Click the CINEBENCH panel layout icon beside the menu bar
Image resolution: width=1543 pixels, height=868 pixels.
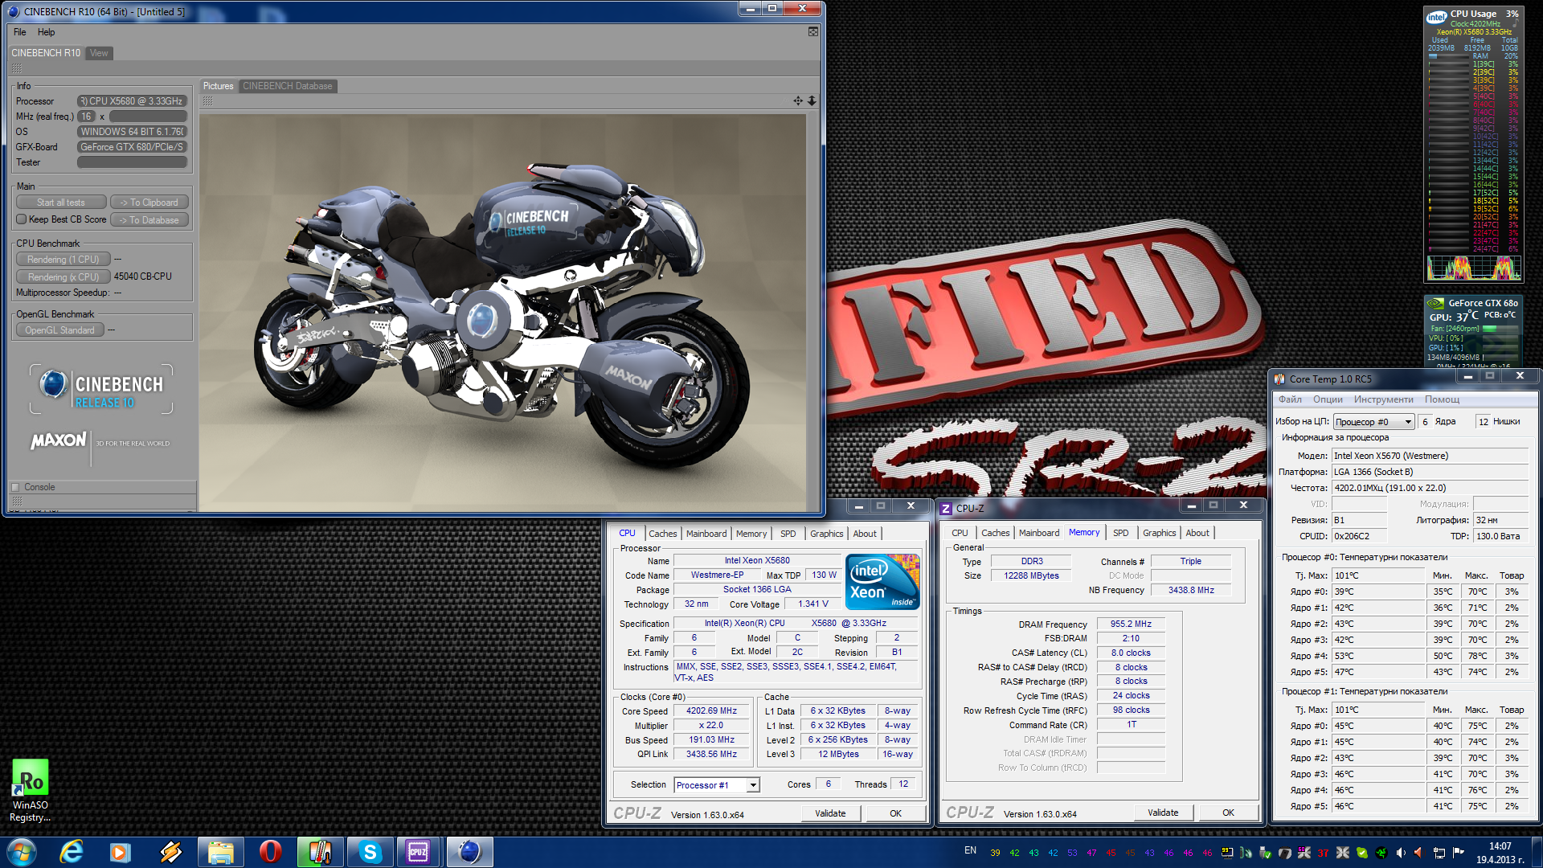813,31
